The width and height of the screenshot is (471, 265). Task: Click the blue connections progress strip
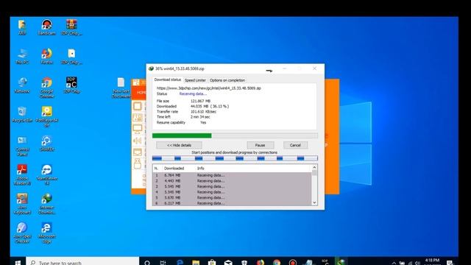tap(235, 158)
